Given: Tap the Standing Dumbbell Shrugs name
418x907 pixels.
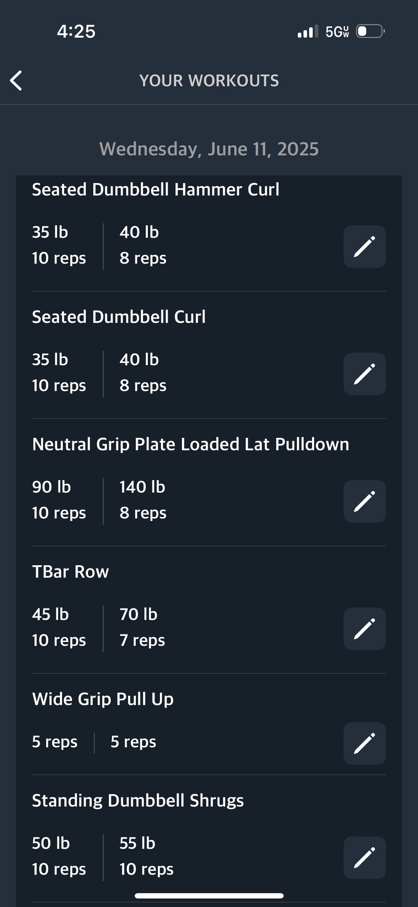Looking at the screenshot, I should [138, 801].
